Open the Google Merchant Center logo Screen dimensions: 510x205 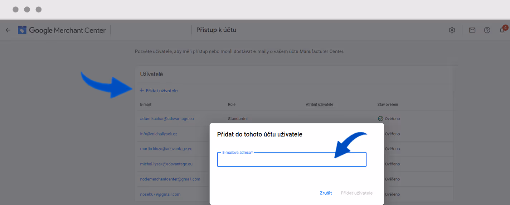62,30
